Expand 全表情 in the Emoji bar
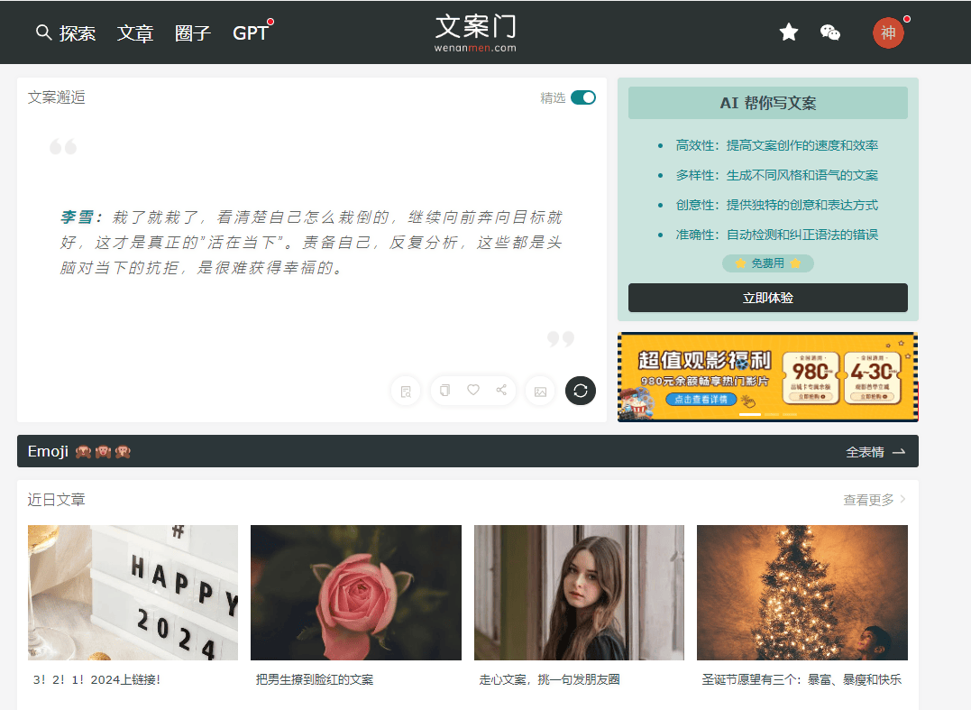 (875, 452)
